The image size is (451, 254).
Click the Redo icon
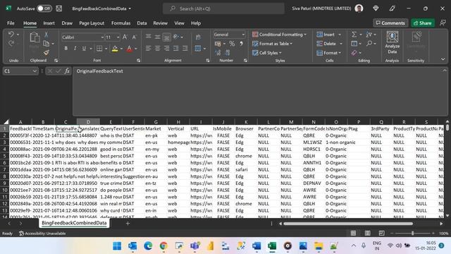coord(11,44)
